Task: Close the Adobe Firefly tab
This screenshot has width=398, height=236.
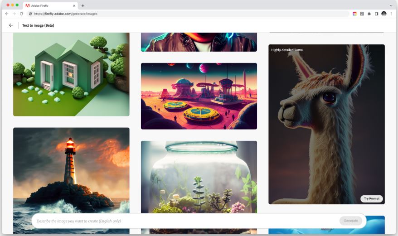Action: pyautogui.click(x=74, y=5)
